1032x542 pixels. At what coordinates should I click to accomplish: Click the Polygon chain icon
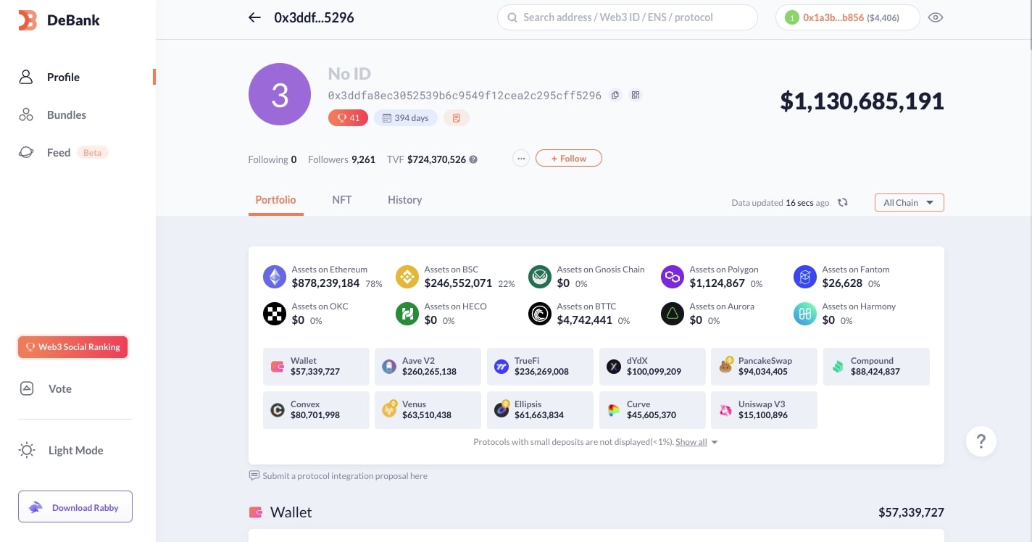click(x=673, y=276)
